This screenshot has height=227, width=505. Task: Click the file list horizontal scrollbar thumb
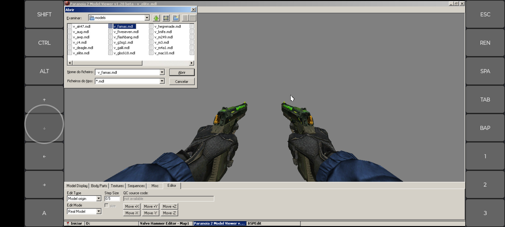[107, 63]
